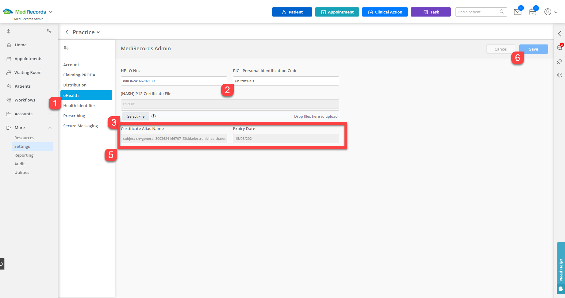Click the info icon beside Select File
The height and width of the screenshot is (298, 565).
pyautogui.click(x=154, y=116)
